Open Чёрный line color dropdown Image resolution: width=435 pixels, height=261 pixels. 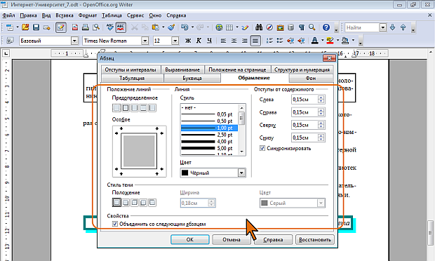click(241, 173)
